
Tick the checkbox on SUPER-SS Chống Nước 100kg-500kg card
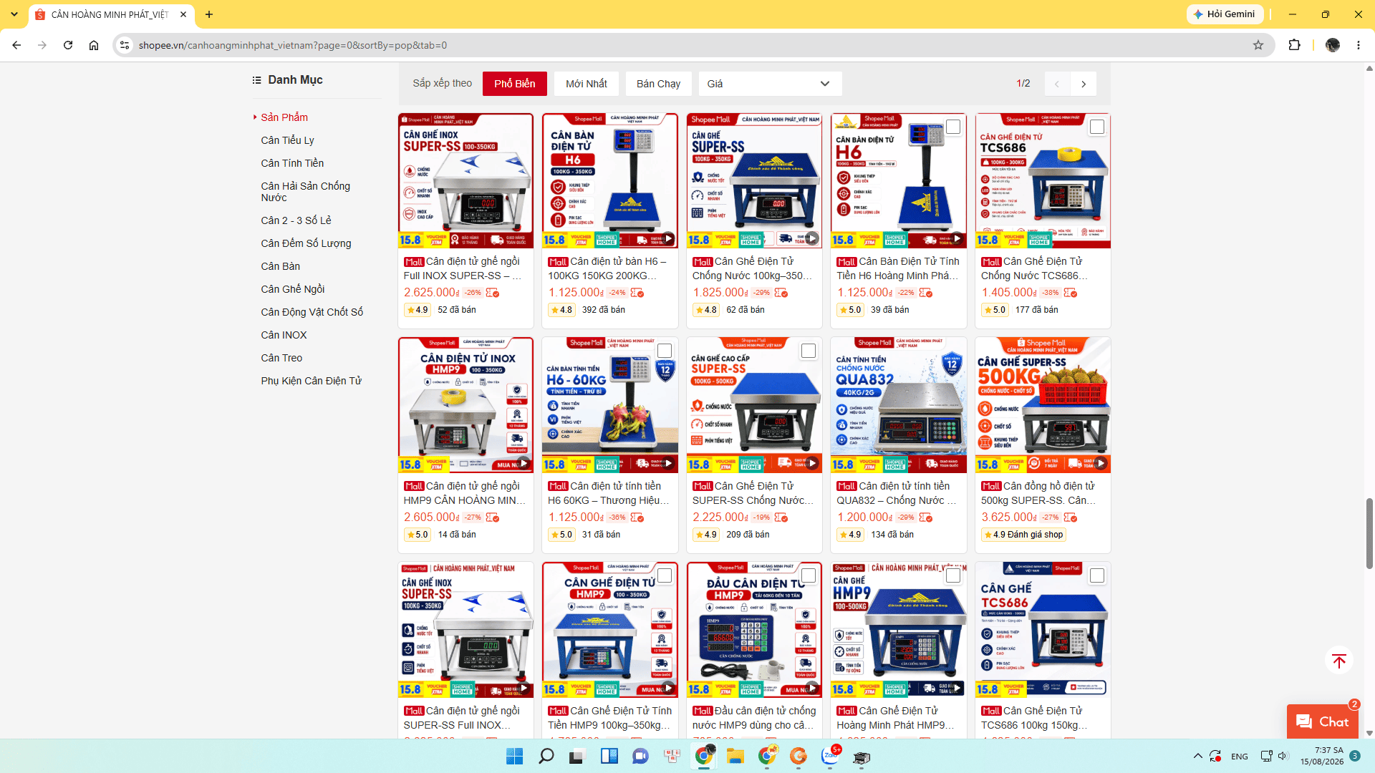(809, 351)
